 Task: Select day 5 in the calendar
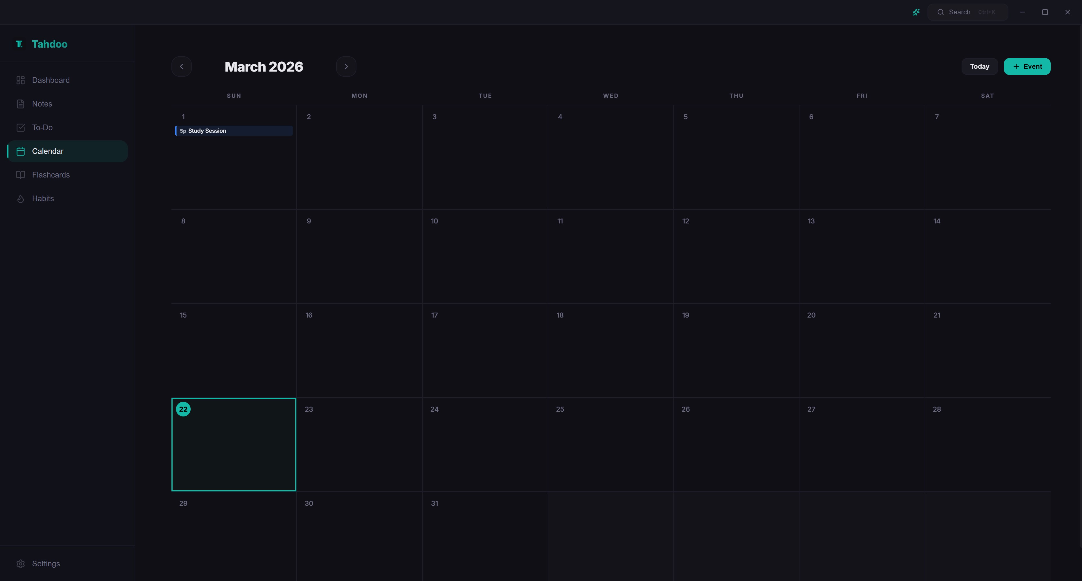pyautogui.click(x=736, y=157)
